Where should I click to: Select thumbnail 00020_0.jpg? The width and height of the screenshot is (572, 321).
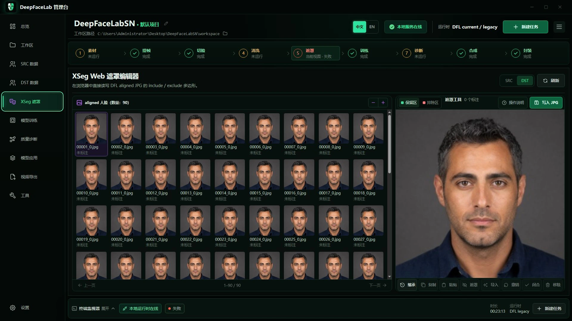[126, 226]
